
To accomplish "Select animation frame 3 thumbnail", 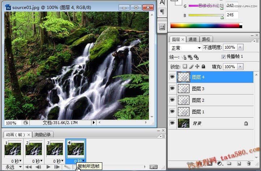I will pyautogui.click(x=55, y=149).
